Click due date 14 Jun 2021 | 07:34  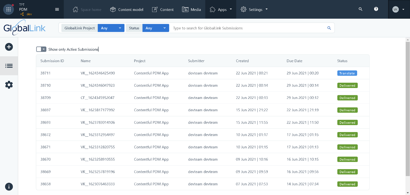[303, 184]
